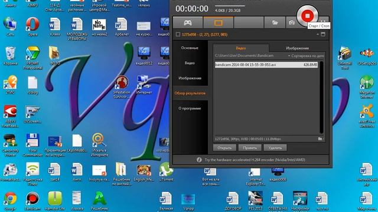Image resolution: width=378 pixels, height=212 pixels.
Task: Open the видео0012 desktop file
Action: [x=144, y=56]
